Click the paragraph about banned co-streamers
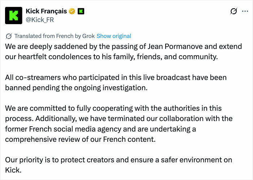The height and width of the screenshot is (180, 253). (x=116, y=83)
